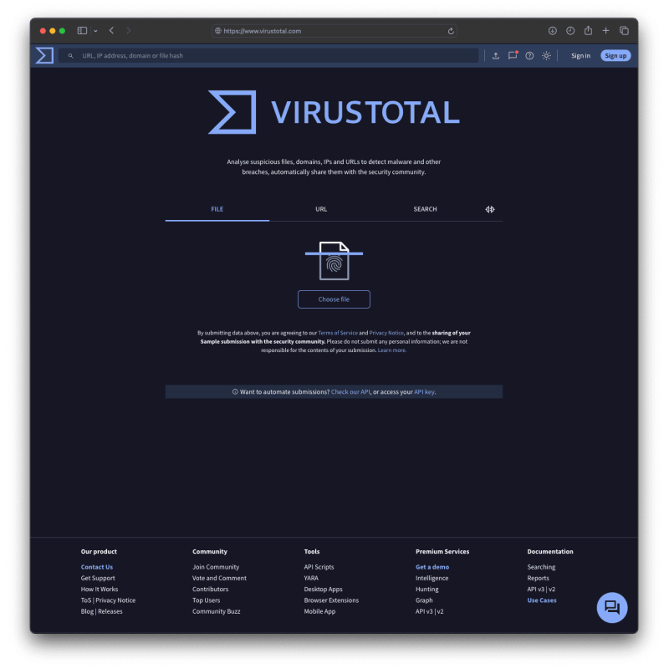Open the code-style icon tab
The image size is (669, 669).
(x=490, y=209)
